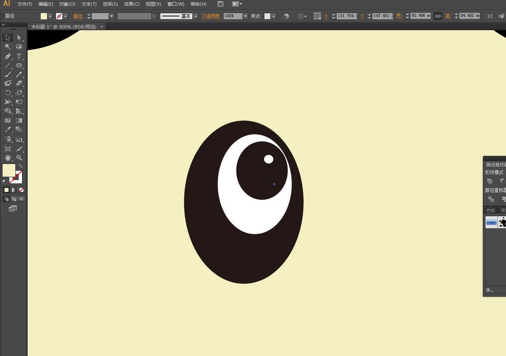Click the 描边 stroke panel link
Screen dimensions: 506x356
pos(78,16)
